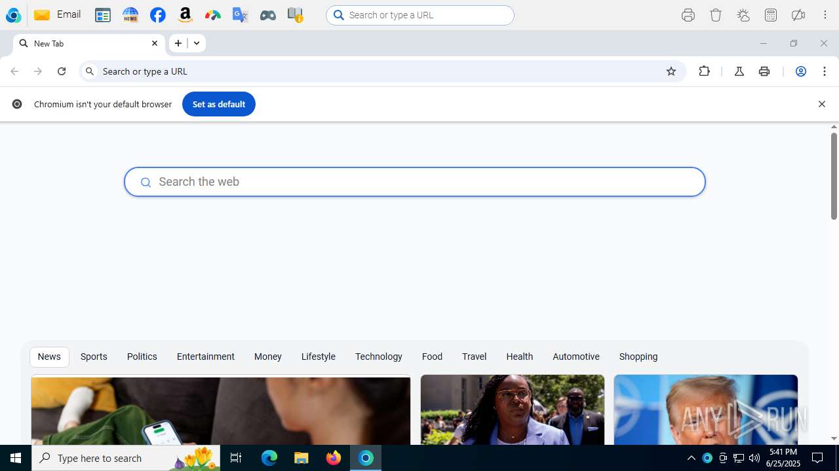Bookmark this page with the star
Screen dimensions: 839x471
[x=671, y=71]
